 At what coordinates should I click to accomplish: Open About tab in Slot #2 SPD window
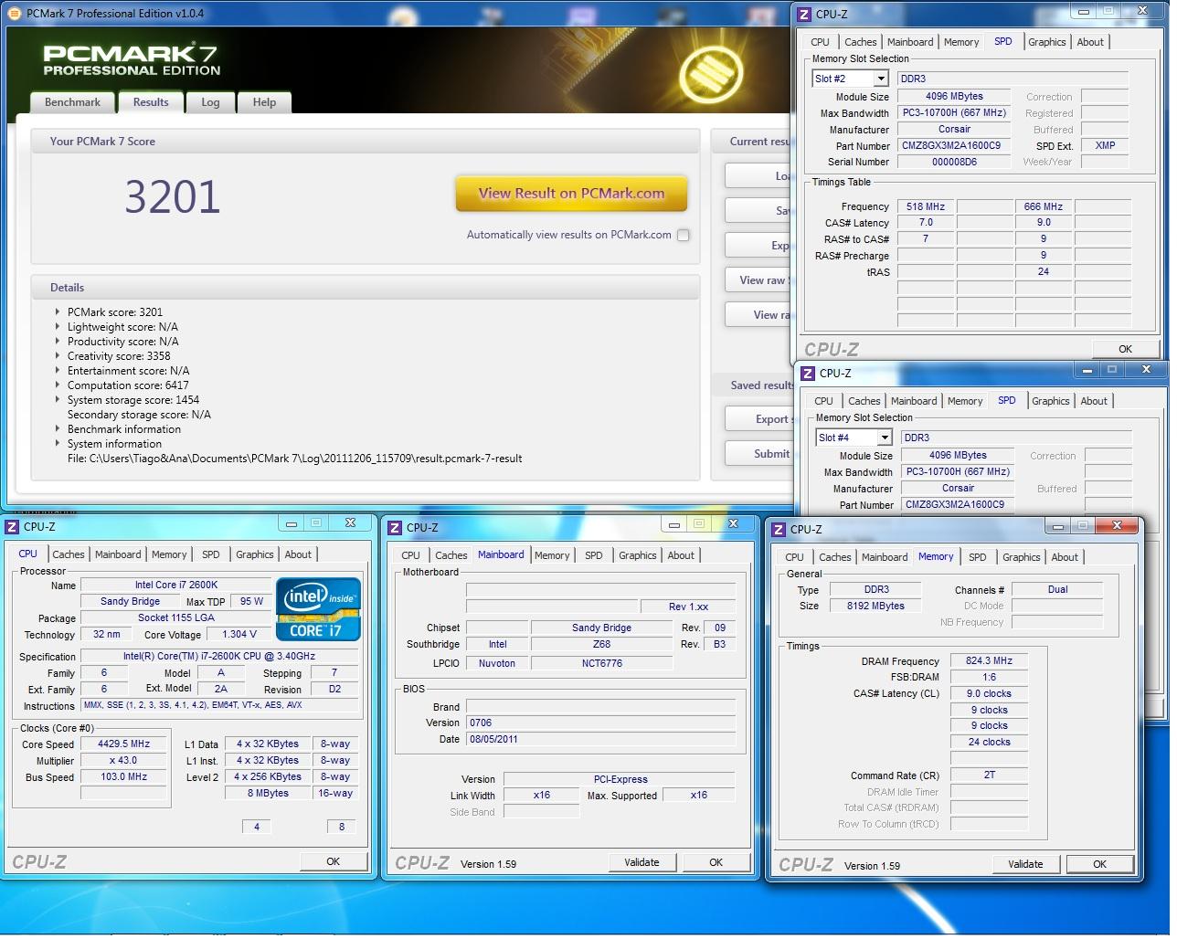[x=1090, y=42]
